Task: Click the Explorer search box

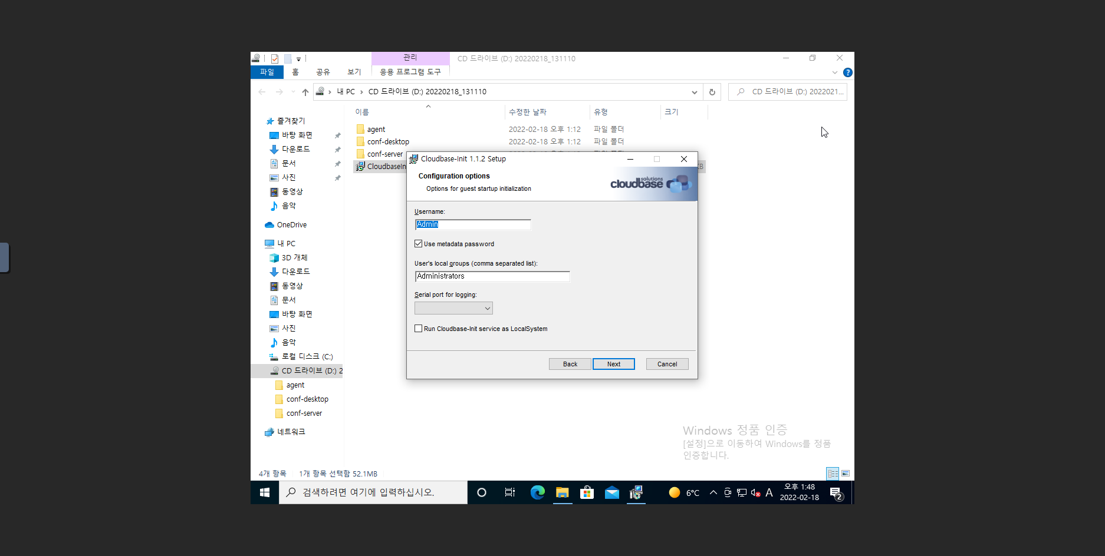Action: pyautogui.click(x=788, y=92)
